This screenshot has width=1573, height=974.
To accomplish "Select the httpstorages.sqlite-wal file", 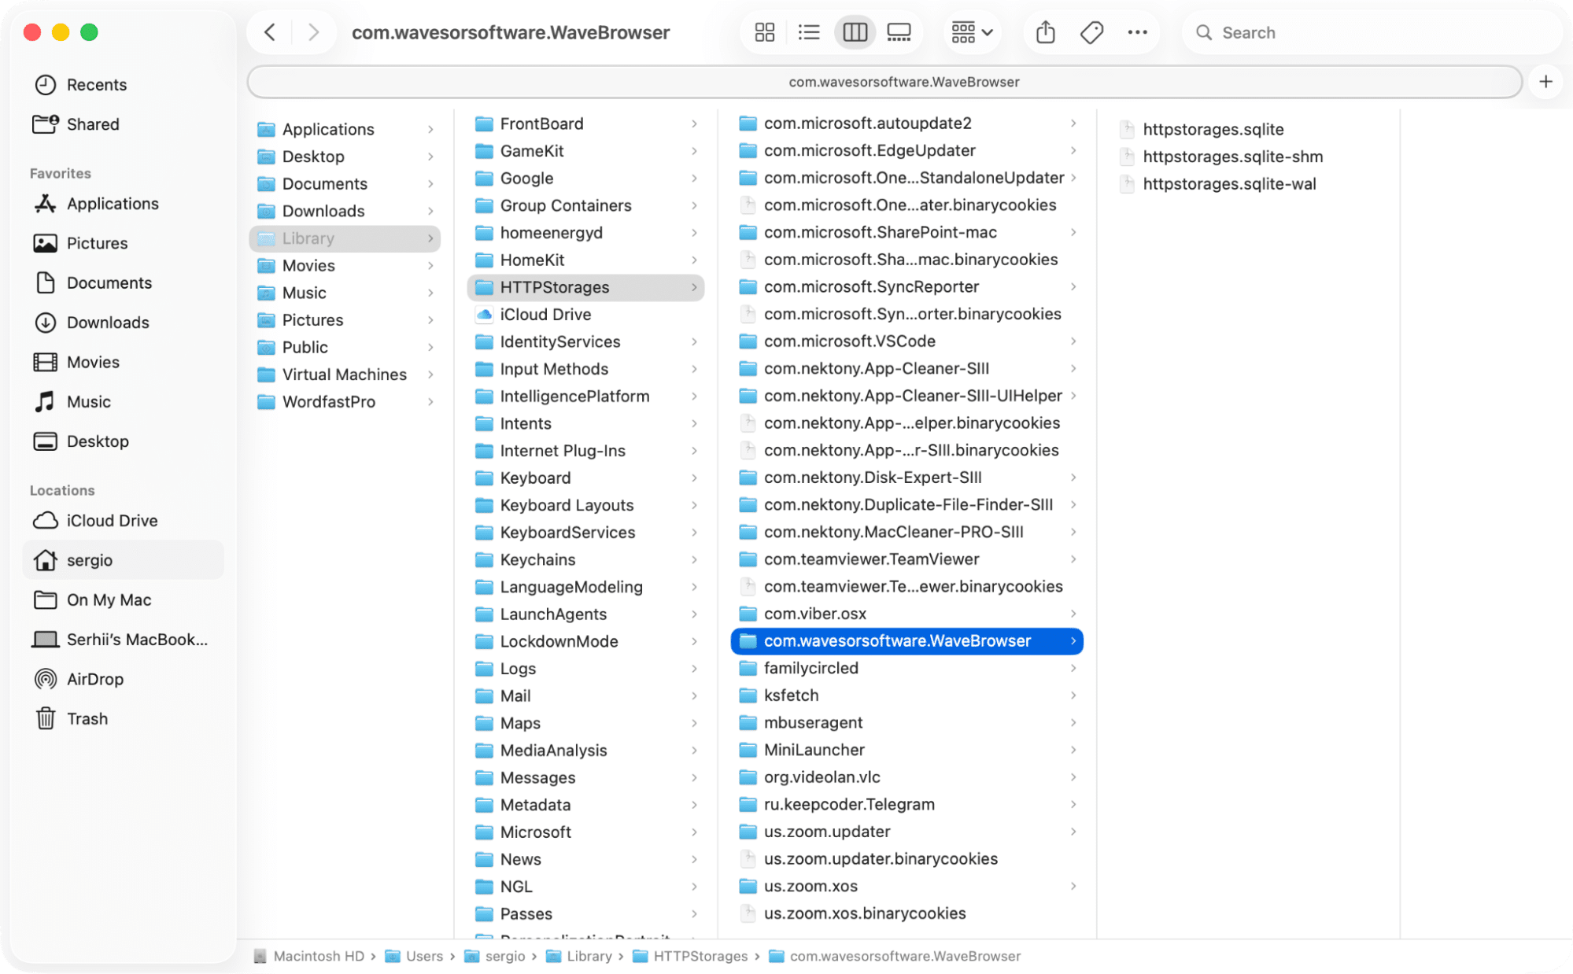I will click(x=1228, y=183).
